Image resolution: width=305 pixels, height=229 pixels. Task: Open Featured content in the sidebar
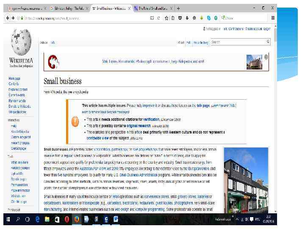click(x=18, y=89)
